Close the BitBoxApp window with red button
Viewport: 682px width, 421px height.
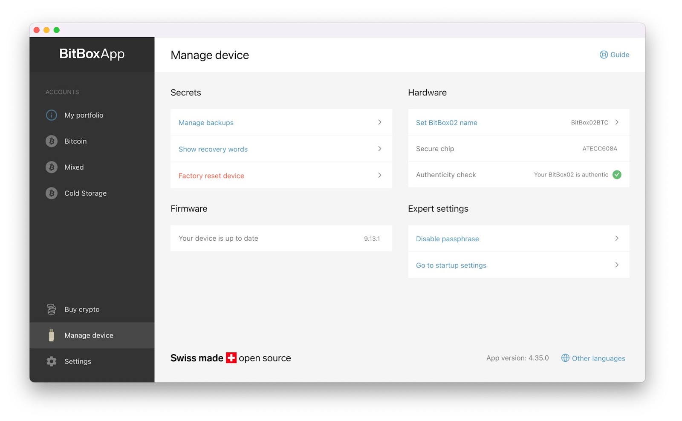[x=37, y=30]
